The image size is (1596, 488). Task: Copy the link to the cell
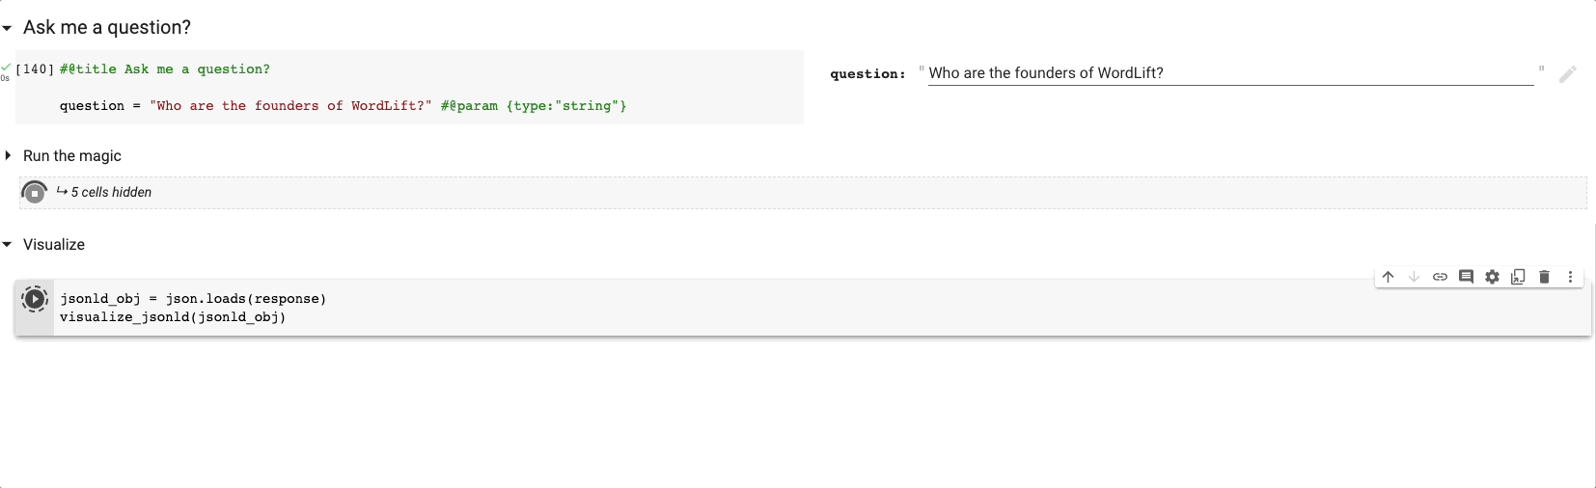(x=1440, y=277)
